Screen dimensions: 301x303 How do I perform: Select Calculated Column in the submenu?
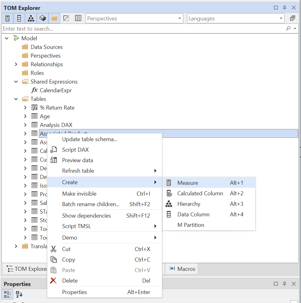coord(200,193)
